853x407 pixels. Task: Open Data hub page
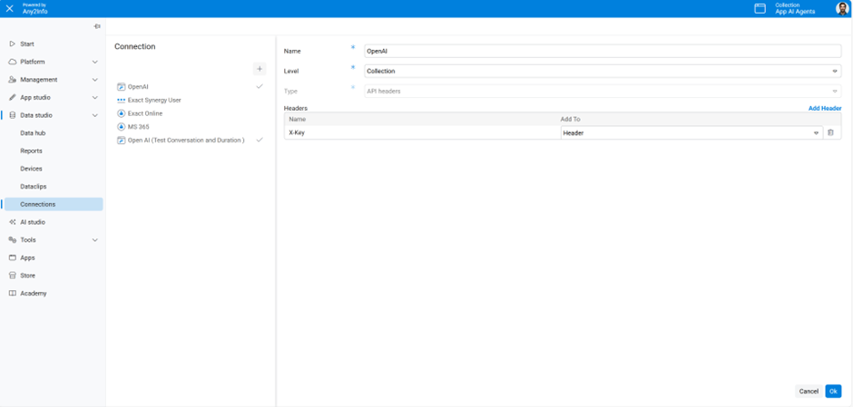33,133
